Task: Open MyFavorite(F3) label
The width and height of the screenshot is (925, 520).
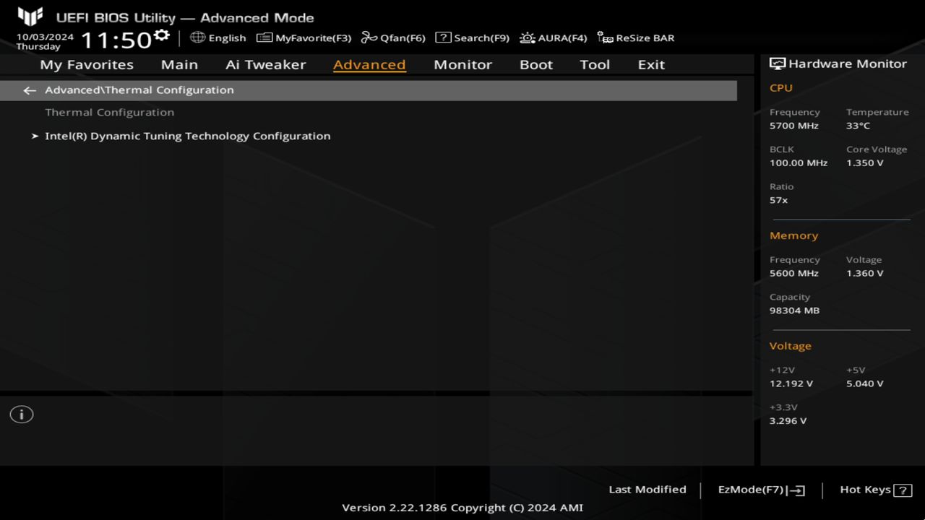Action: point(313,38)
